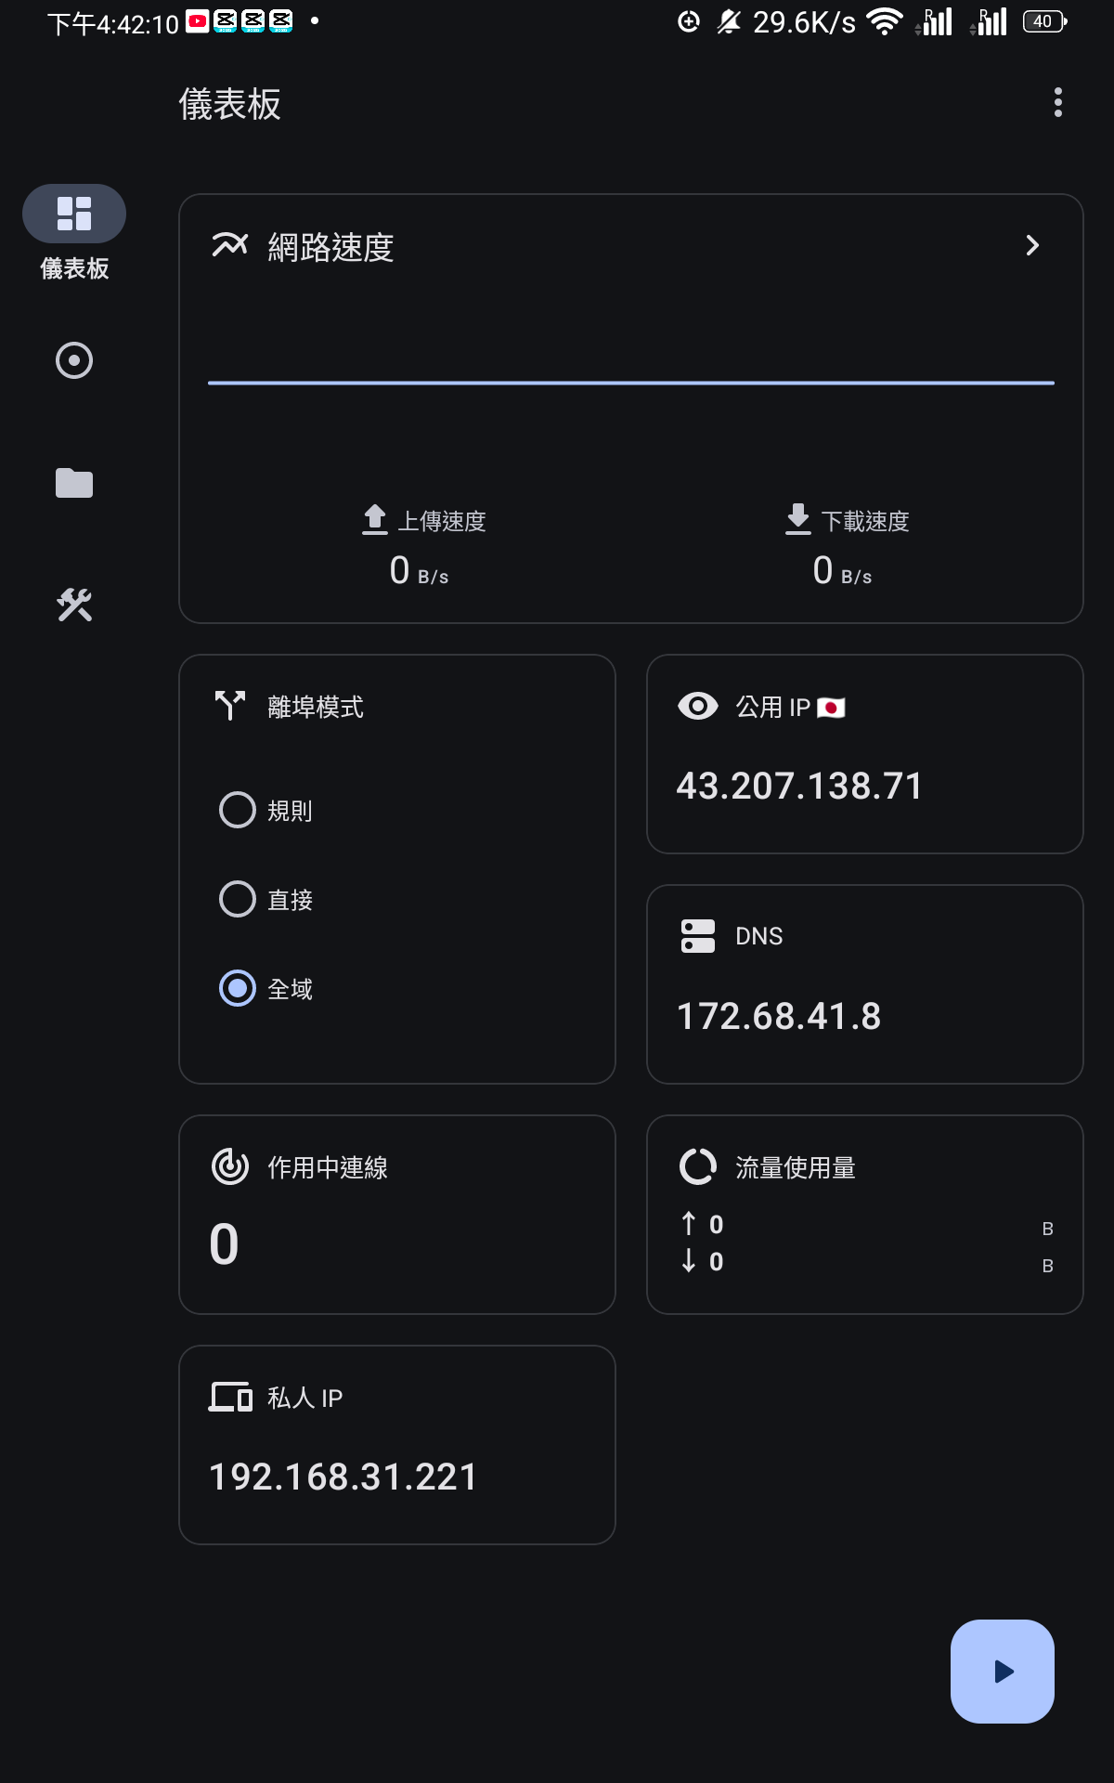
Task: Open the tools icon in sidebar
Action: [74, 605]
